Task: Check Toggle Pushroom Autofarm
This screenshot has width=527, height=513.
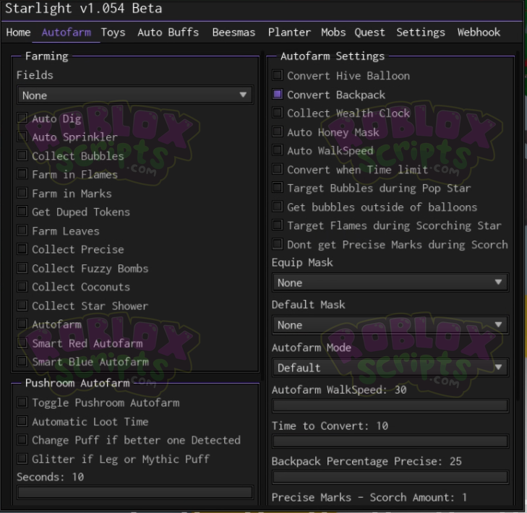Action: point(23,403)
